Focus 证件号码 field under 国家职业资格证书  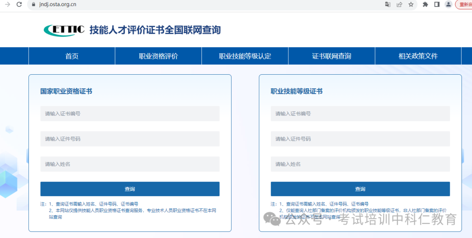[x=130, y=139]
